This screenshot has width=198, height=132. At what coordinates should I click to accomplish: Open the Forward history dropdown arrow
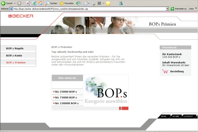[23, 3]
